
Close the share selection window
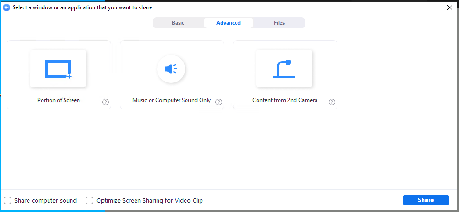tap(450, 7)
